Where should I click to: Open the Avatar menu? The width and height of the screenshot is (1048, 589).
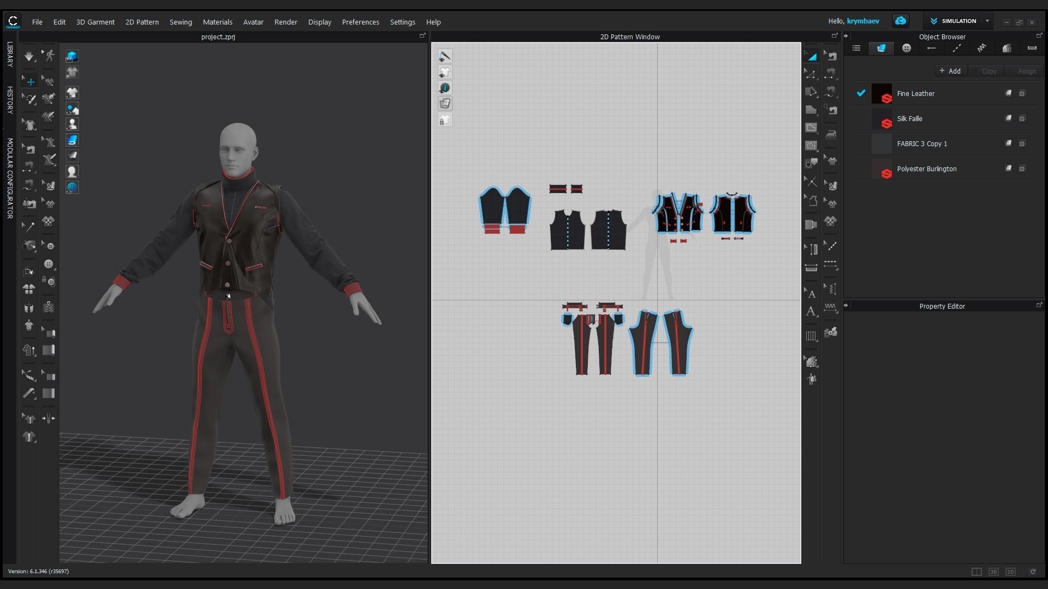click(x=253, y=22)
